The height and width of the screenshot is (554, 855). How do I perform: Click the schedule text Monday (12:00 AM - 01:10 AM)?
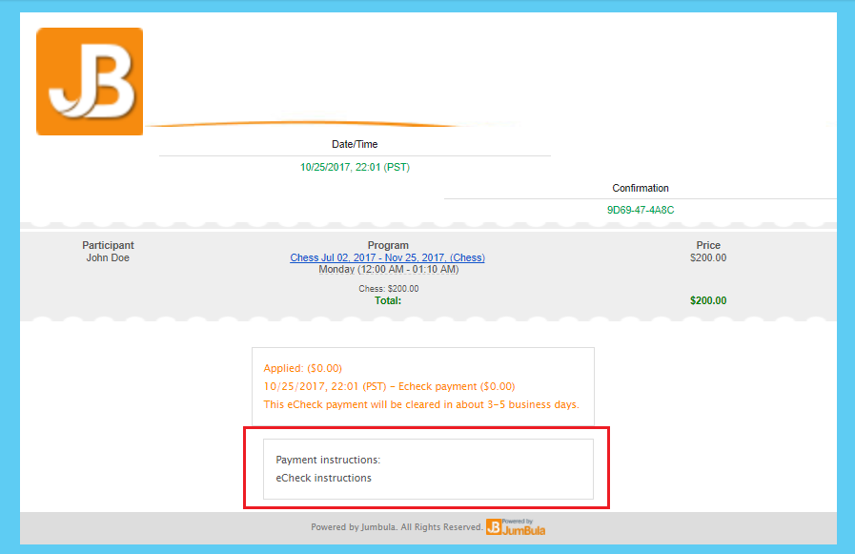(x=388, y=269)
